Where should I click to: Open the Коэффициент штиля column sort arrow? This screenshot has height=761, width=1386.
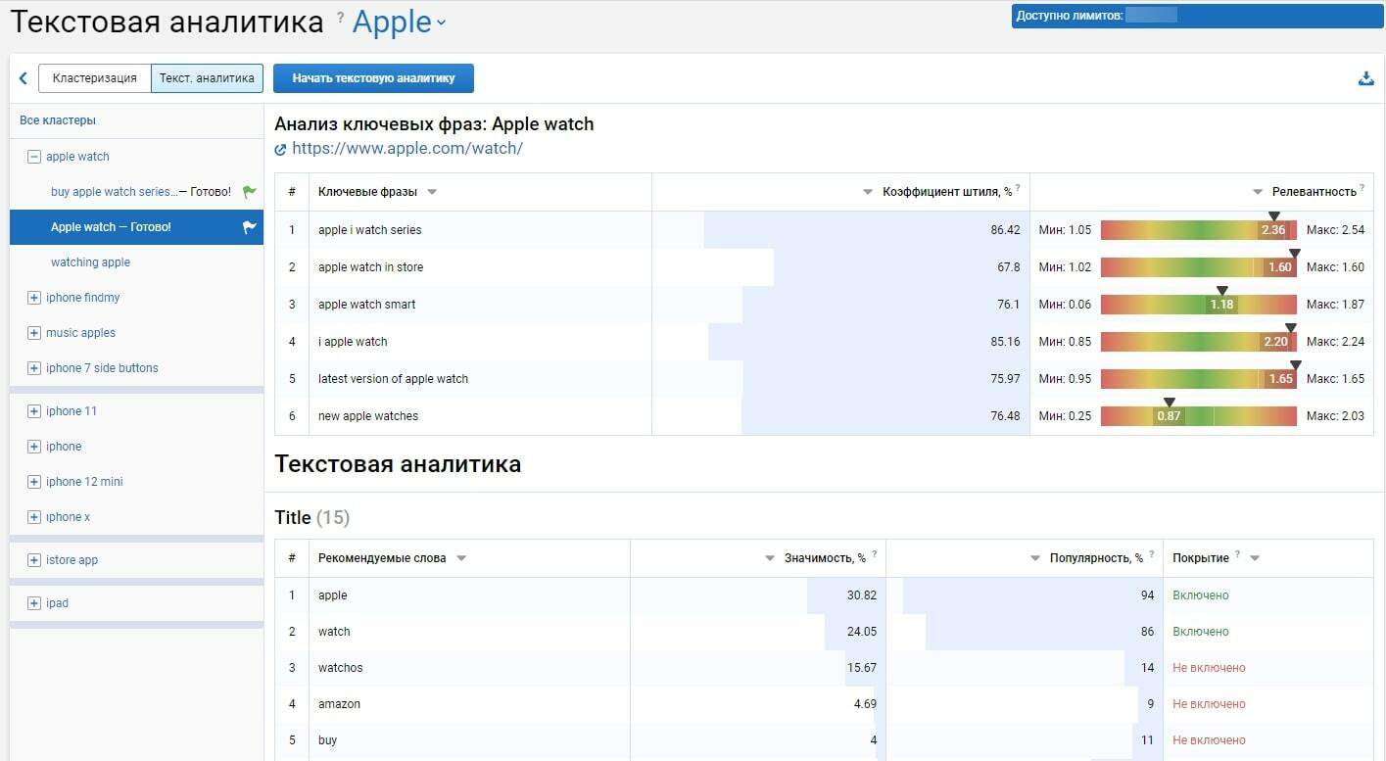(868, 192)
